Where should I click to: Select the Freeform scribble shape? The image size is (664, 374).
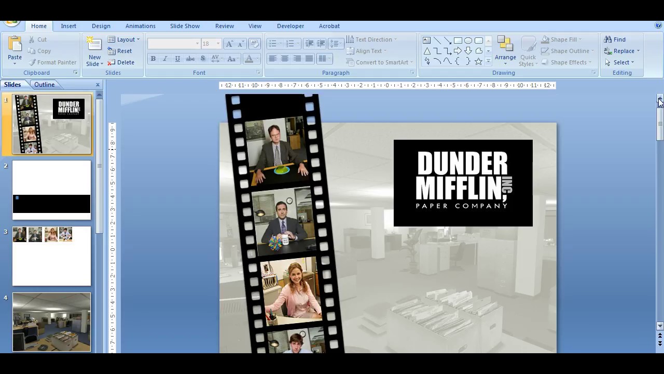click(427, 61)
